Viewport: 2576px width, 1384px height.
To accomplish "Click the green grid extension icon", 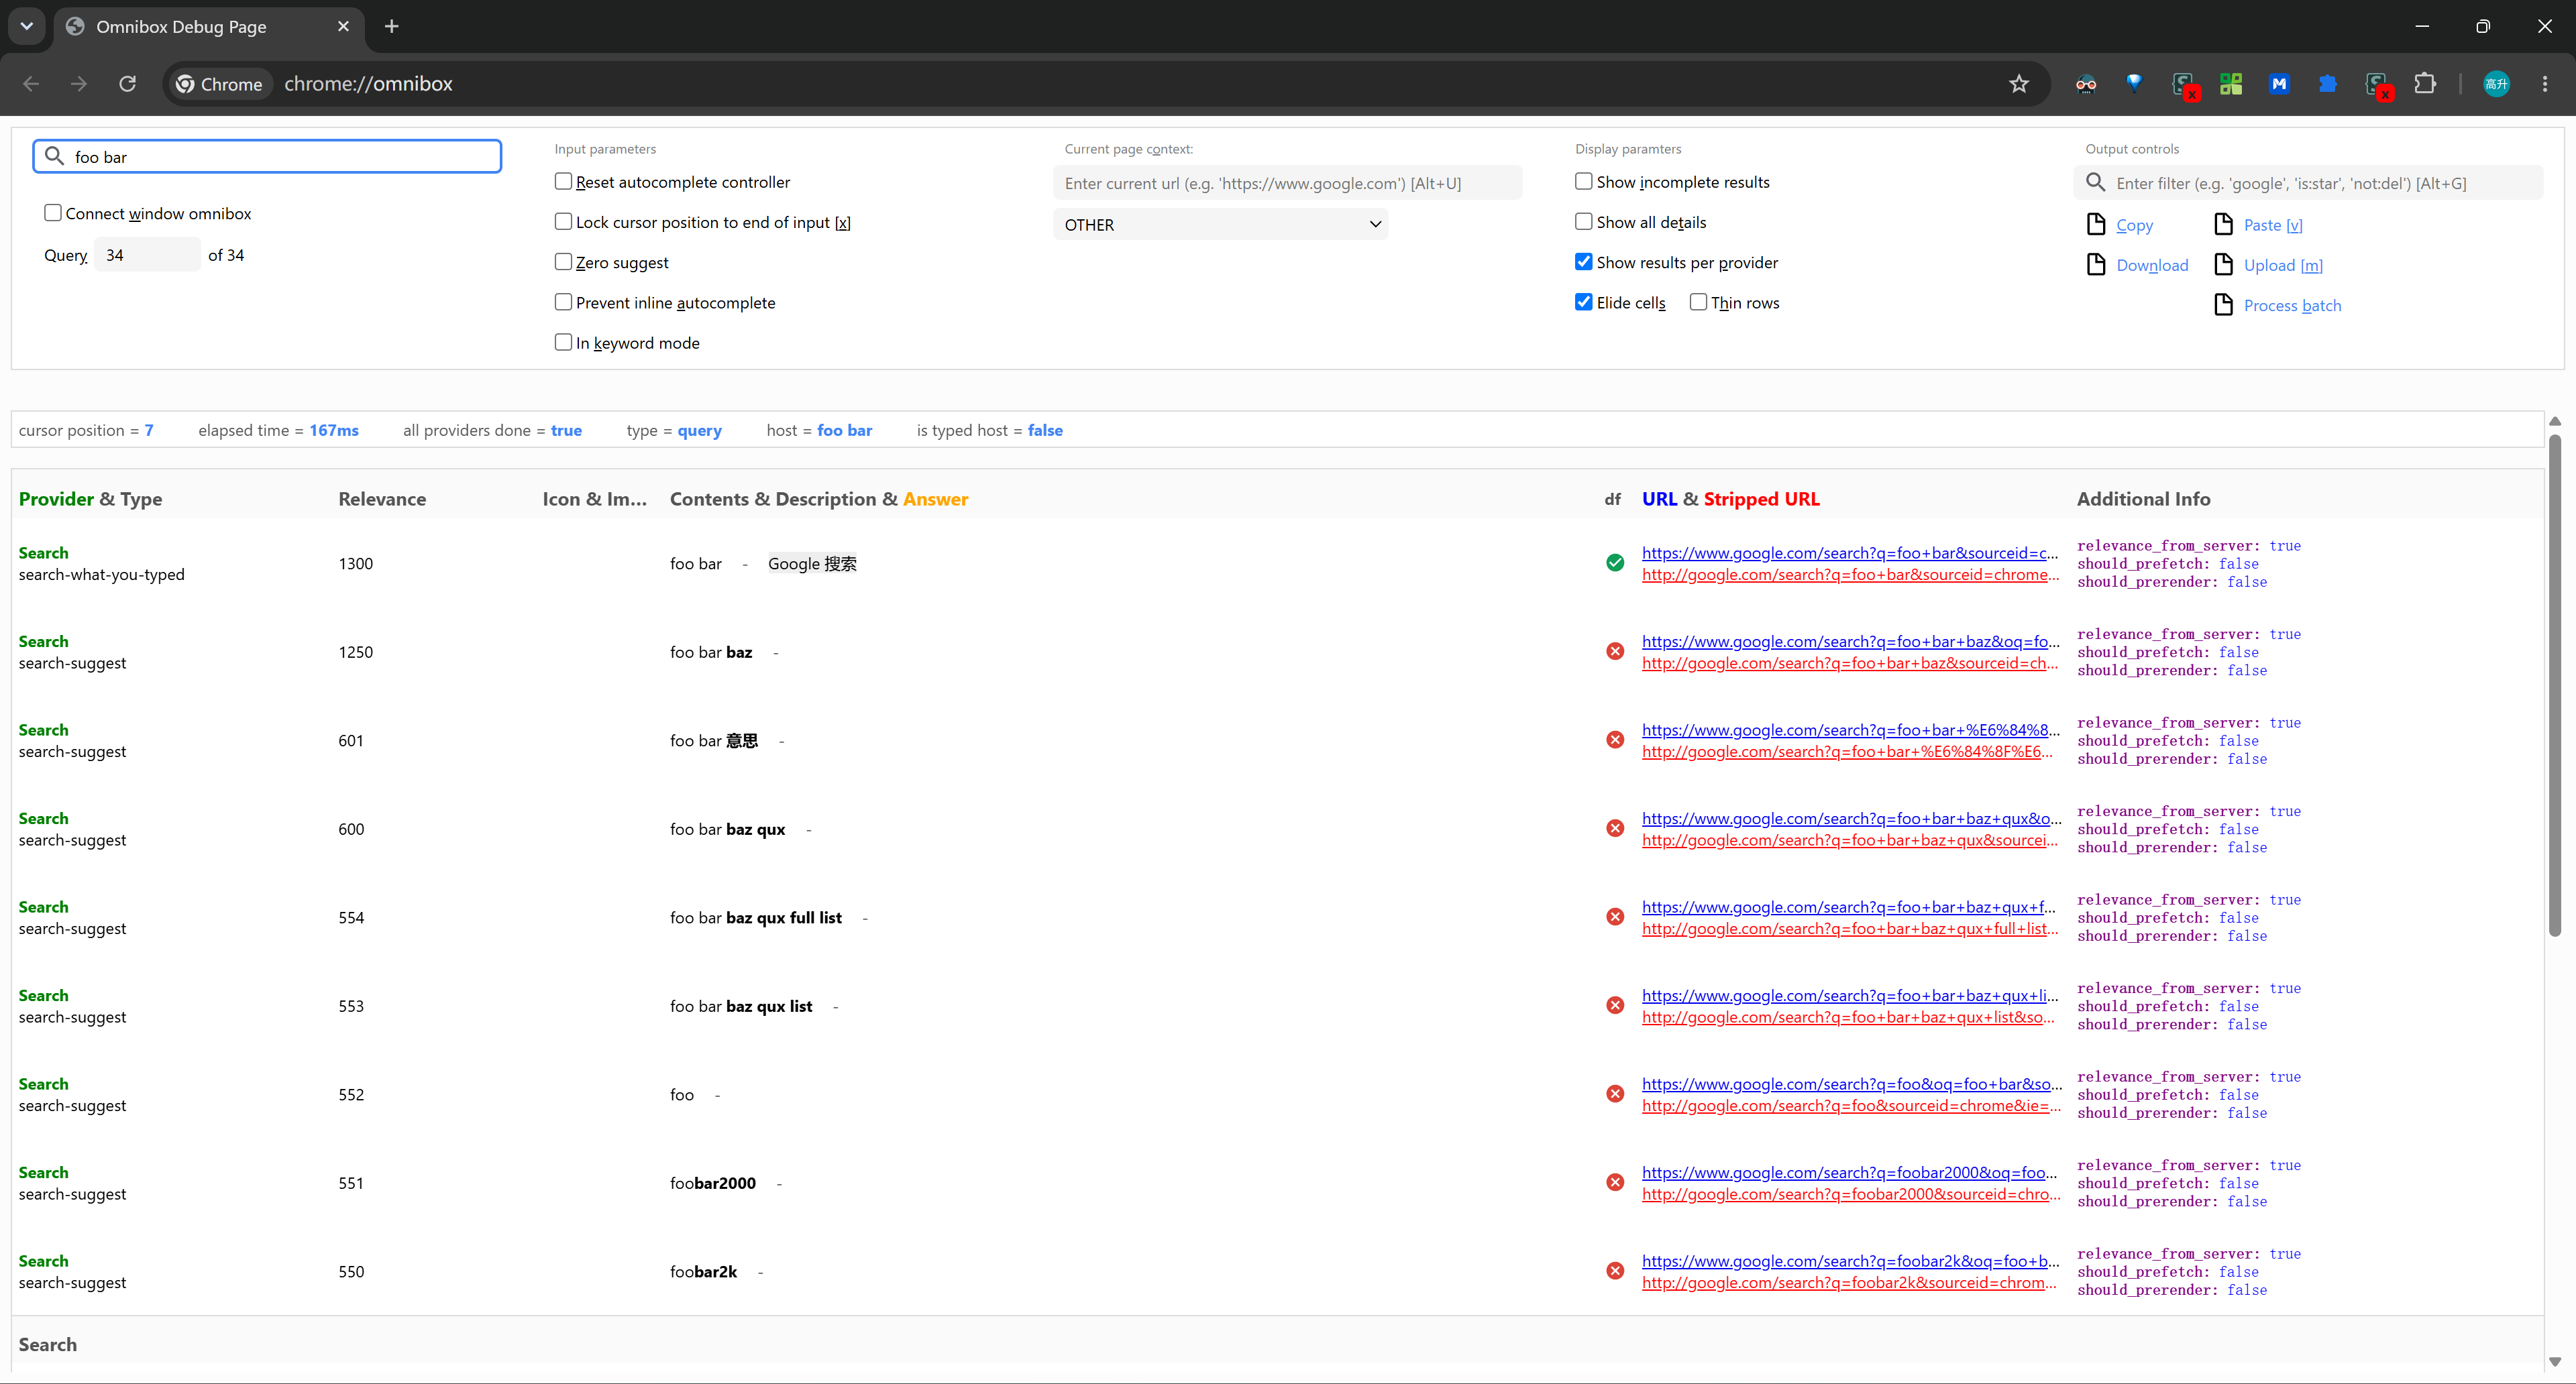I will point(2231,84).
